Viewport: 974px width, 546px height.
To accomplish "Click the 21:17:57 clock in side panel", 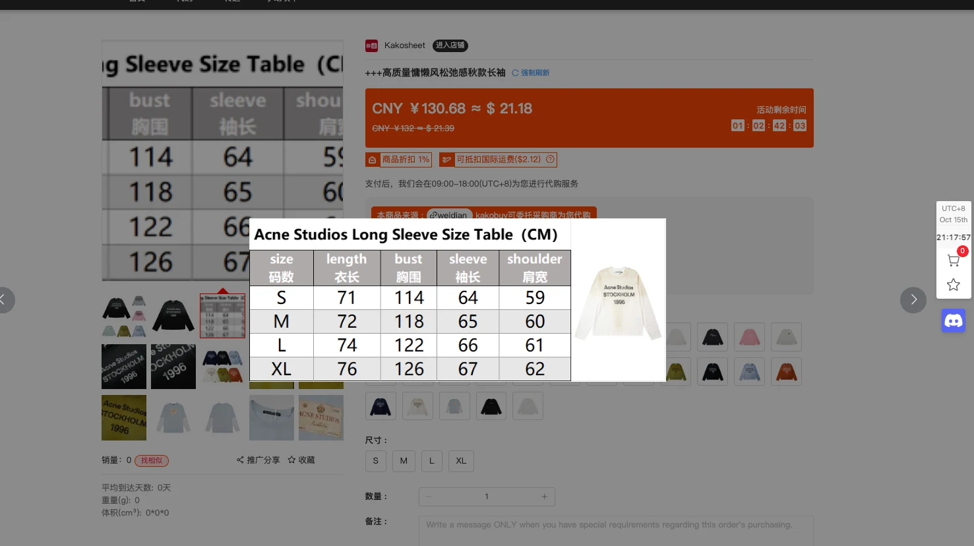I will tap(954, 237).
